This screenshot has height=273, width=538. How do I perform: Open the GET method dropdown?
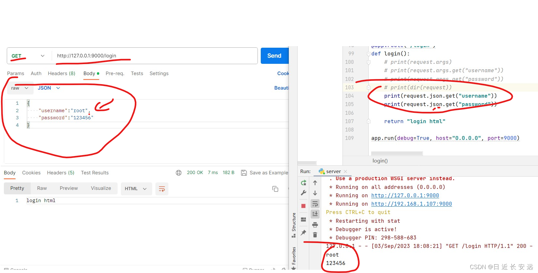point(28,56)
